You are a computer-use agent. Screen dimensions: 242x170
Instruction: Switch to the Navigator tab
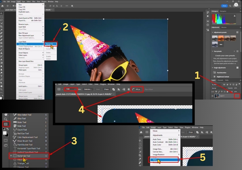coord(223,11)
